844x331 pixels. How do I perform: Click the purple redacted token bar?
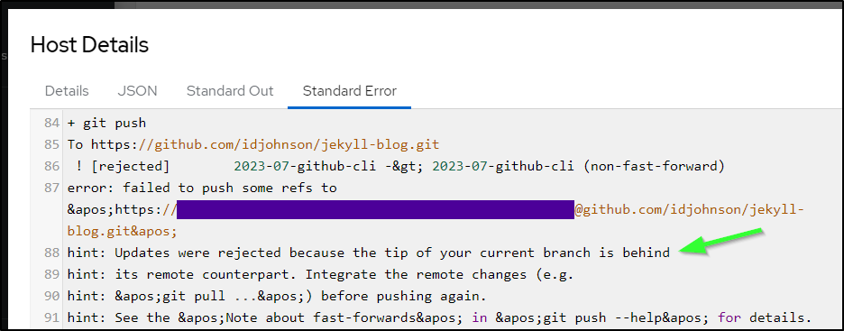(x=375, y=209)
